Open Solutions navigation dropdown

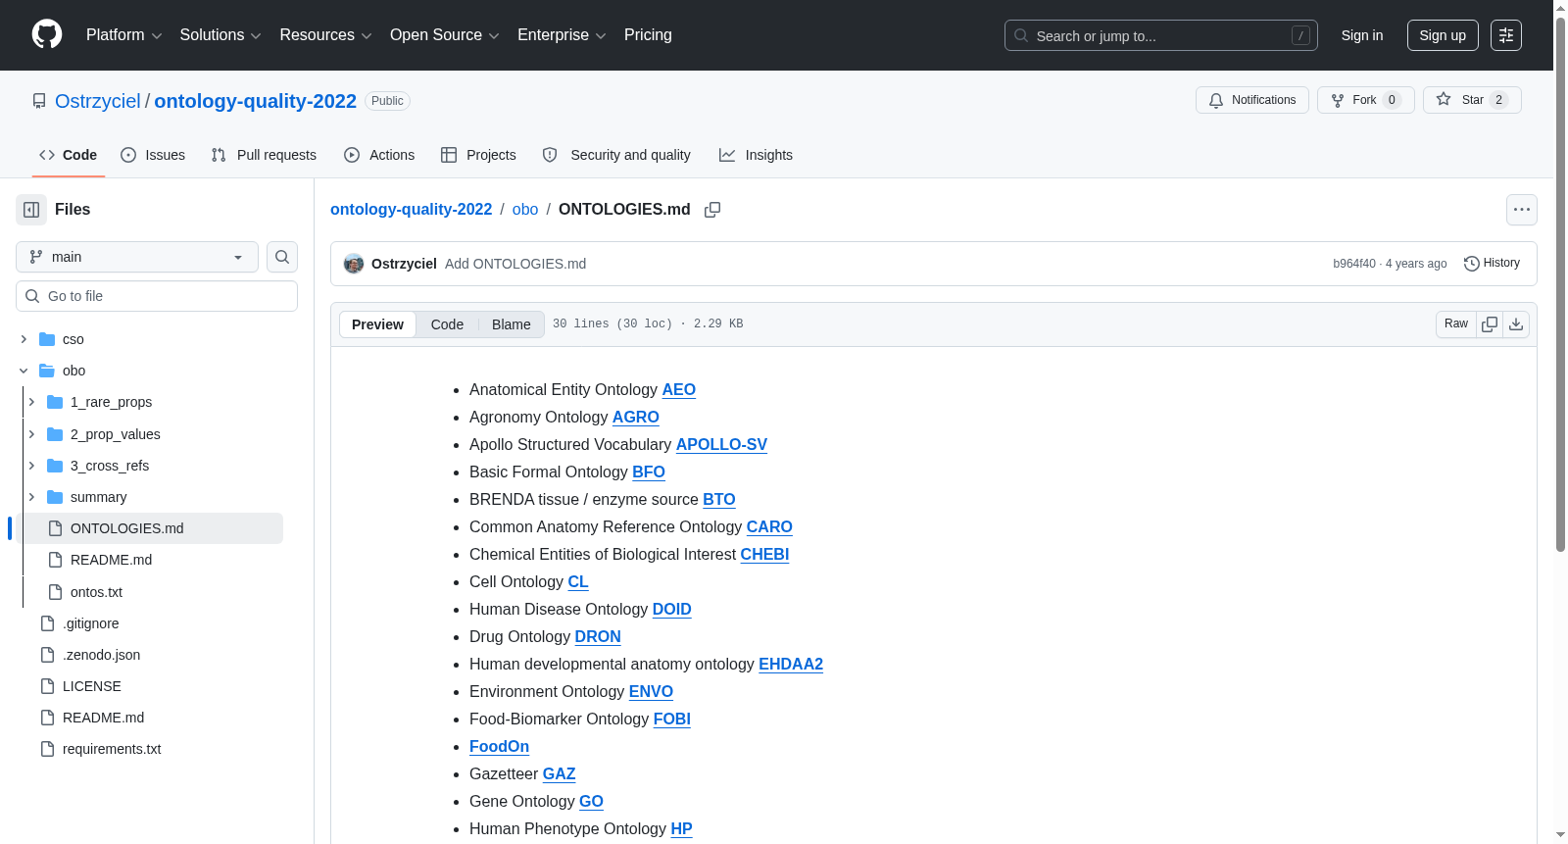pos(220,35)
